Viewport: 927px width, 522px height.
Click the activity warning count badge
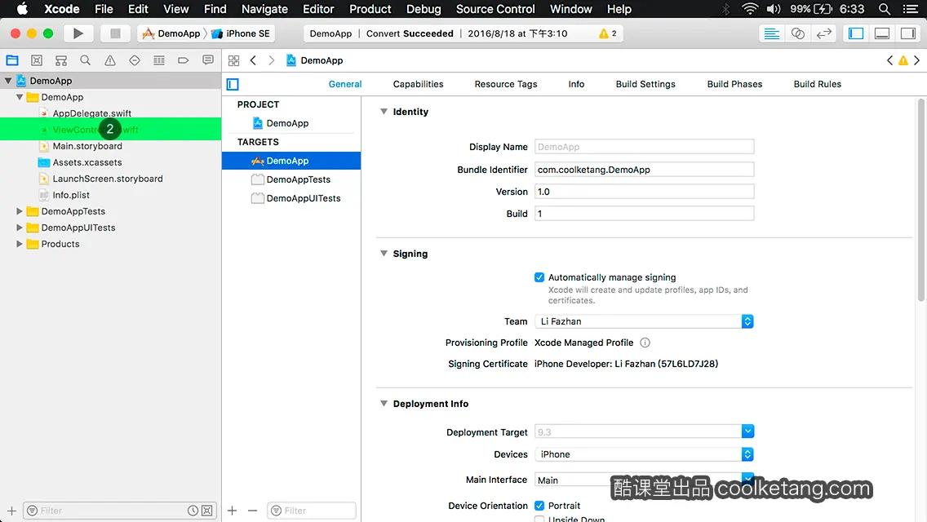(x=608, y=33)
